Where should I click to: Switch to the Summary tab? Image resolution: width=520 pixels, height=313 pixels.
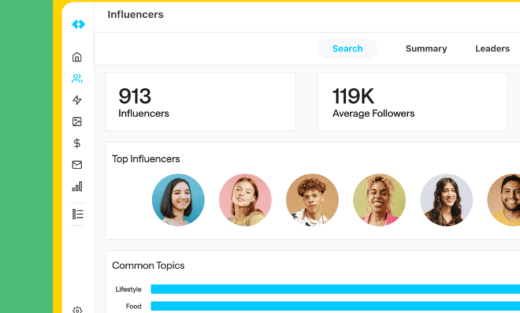(x=426, y=49)
